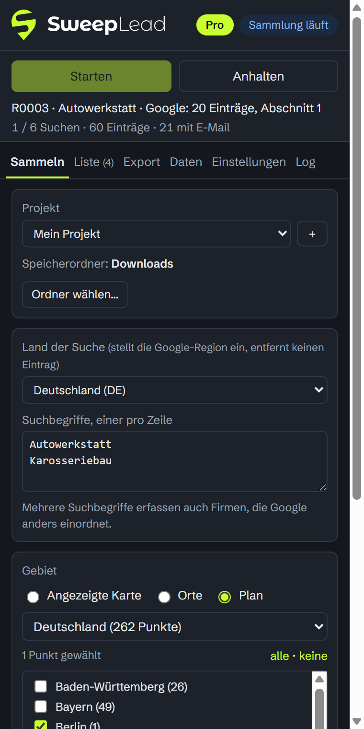Open the Deutschland (262 Punkte) plan dropdown
This screenshot has height=729, width=364.
(x=175, y=626)
